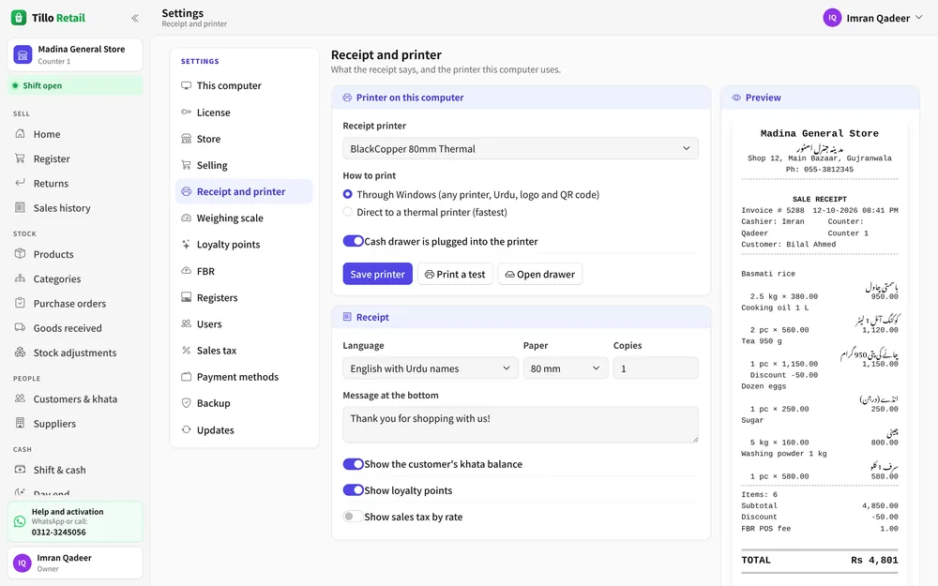This screenshot has width=938, height=586.
Task: Click the Stock adjustments boxes icon
Action: coord(21,353)
